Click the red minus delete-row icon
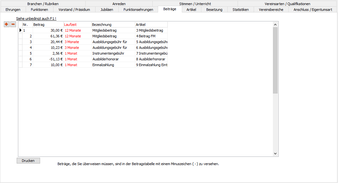The height and width of the screenshot is (183, 338). 13,24
